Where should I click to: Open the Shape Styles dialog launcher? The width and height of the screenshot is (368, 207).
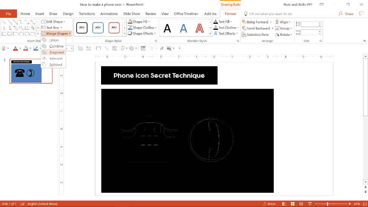tap(156, 41)
